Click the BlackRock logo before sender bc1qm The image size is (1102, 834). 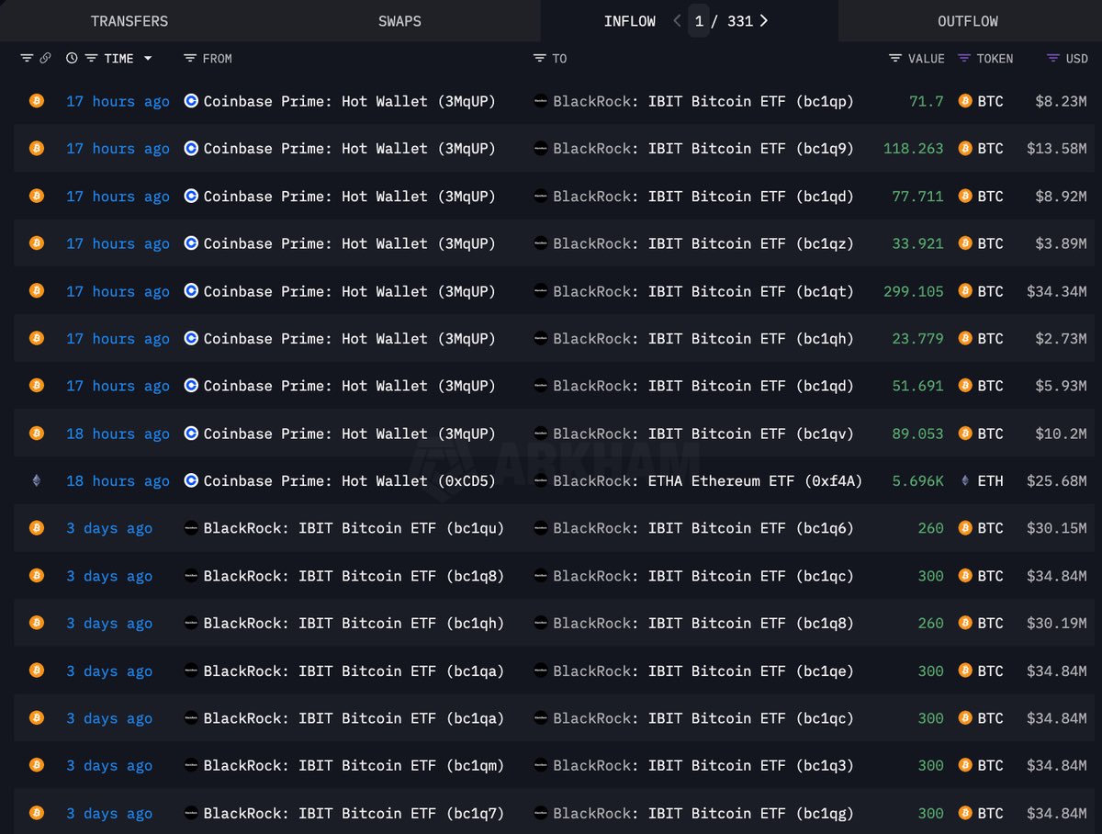point(191,765)
